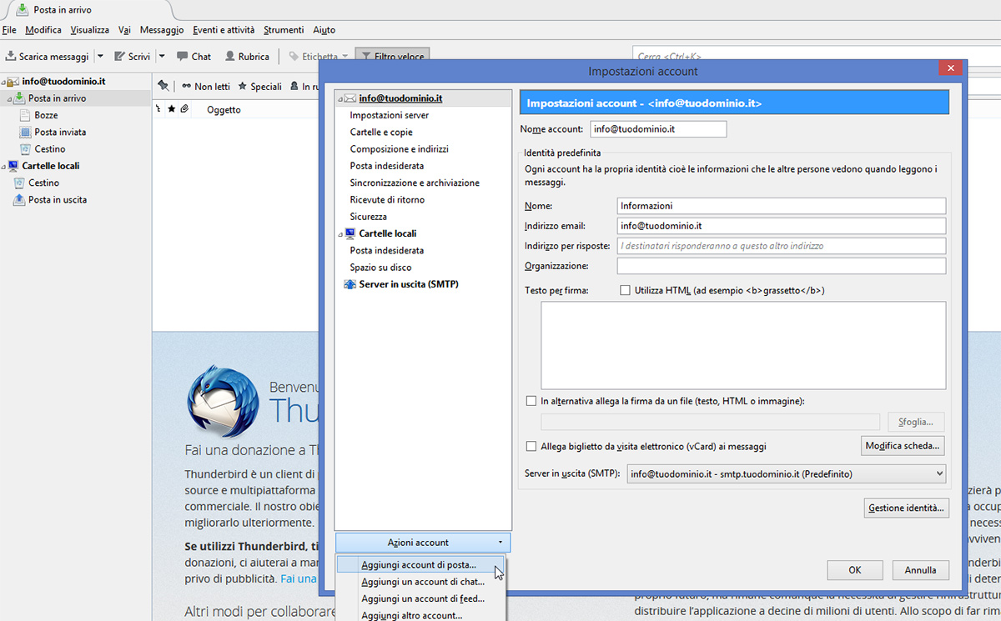Click the Scarica messaggi download icon

(x=11, y=57)
